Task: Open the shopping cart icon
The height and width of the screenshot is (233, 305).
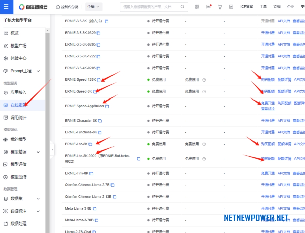Action: click(x=220, y=7)
